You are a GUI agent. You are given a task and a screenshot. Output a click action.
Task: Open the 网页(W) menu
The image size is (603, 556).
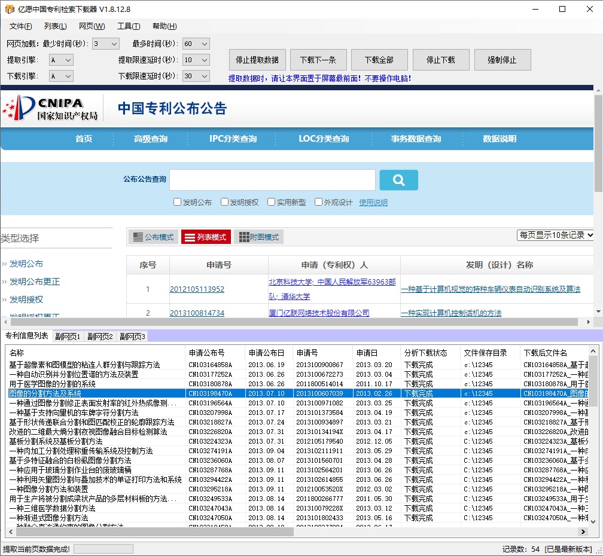[92, 26]
